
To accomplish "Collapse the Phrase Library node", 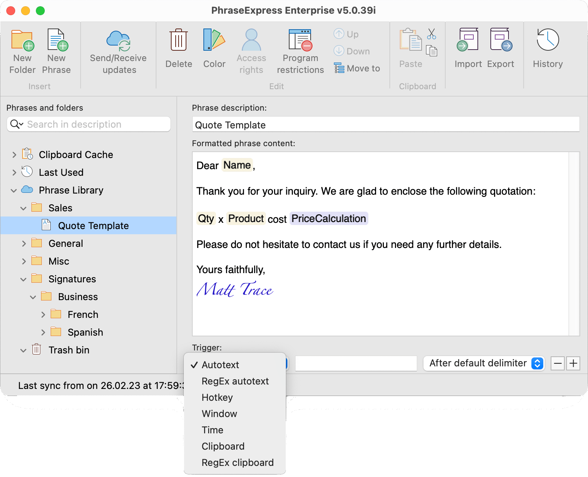I will click(14, 191).
